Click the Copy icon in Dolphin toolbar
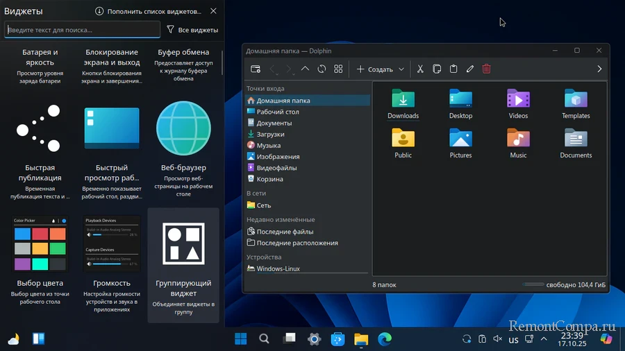 click(437, 69)
